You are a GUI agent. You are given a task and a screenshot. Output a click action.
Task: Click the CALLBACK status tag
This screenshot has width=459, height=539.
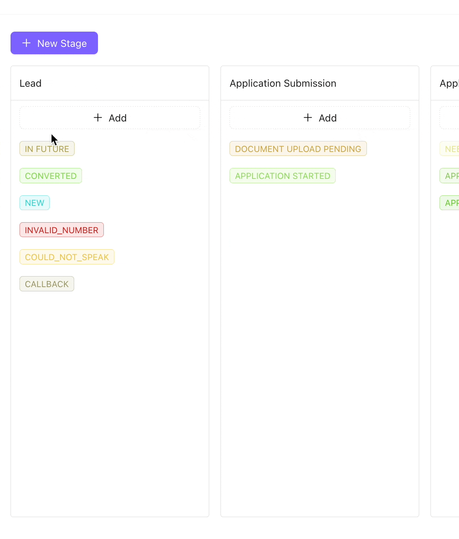(x=47, y=284)
